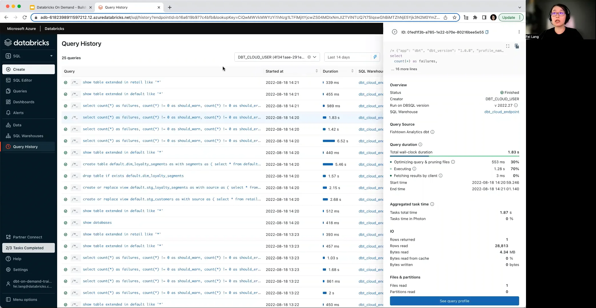Open Dashboards from the sidebar

(x=23, y=102)
